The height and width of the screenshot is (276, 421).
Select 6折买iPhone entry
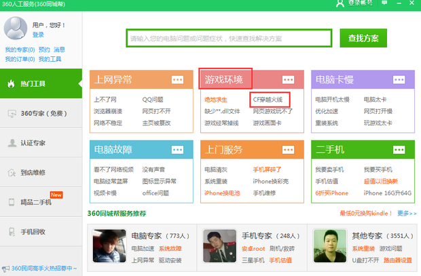[x=332, y=193]
